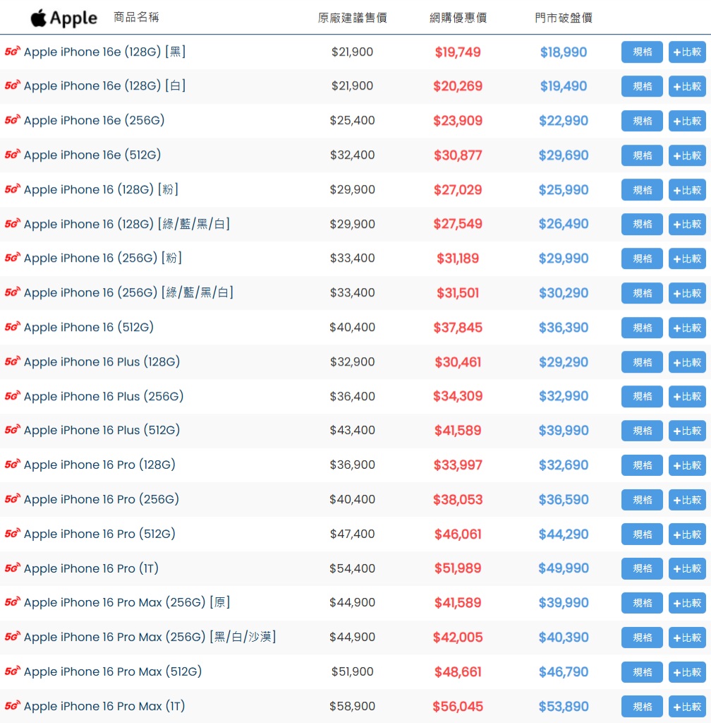This screenshot has width=711, height=723.
Task: Open the Apple iPhone 16e (256G) product link
Action: [95, 120]
